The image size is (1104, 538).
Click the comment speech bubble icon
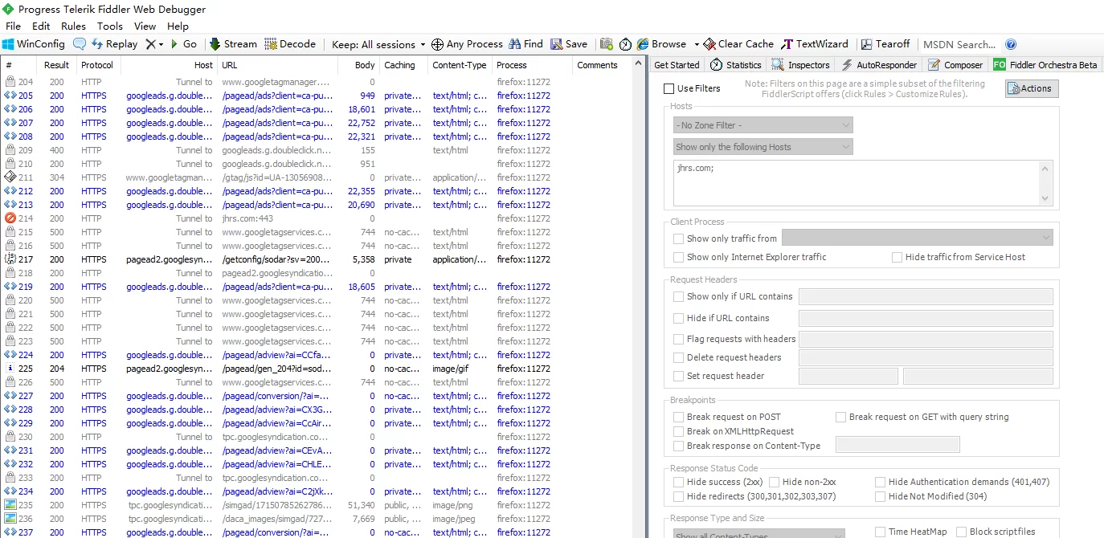80,44
